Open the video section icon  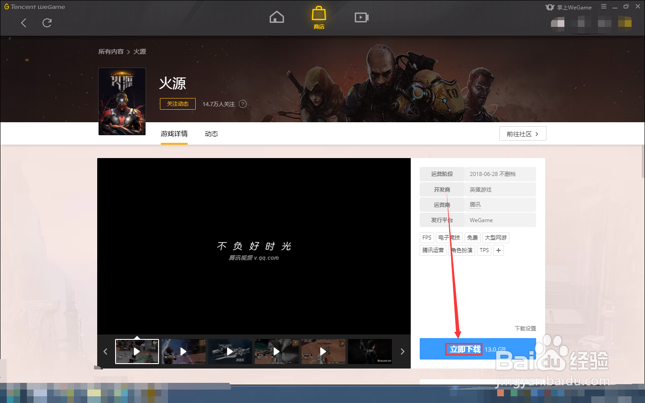coord(361,17)
